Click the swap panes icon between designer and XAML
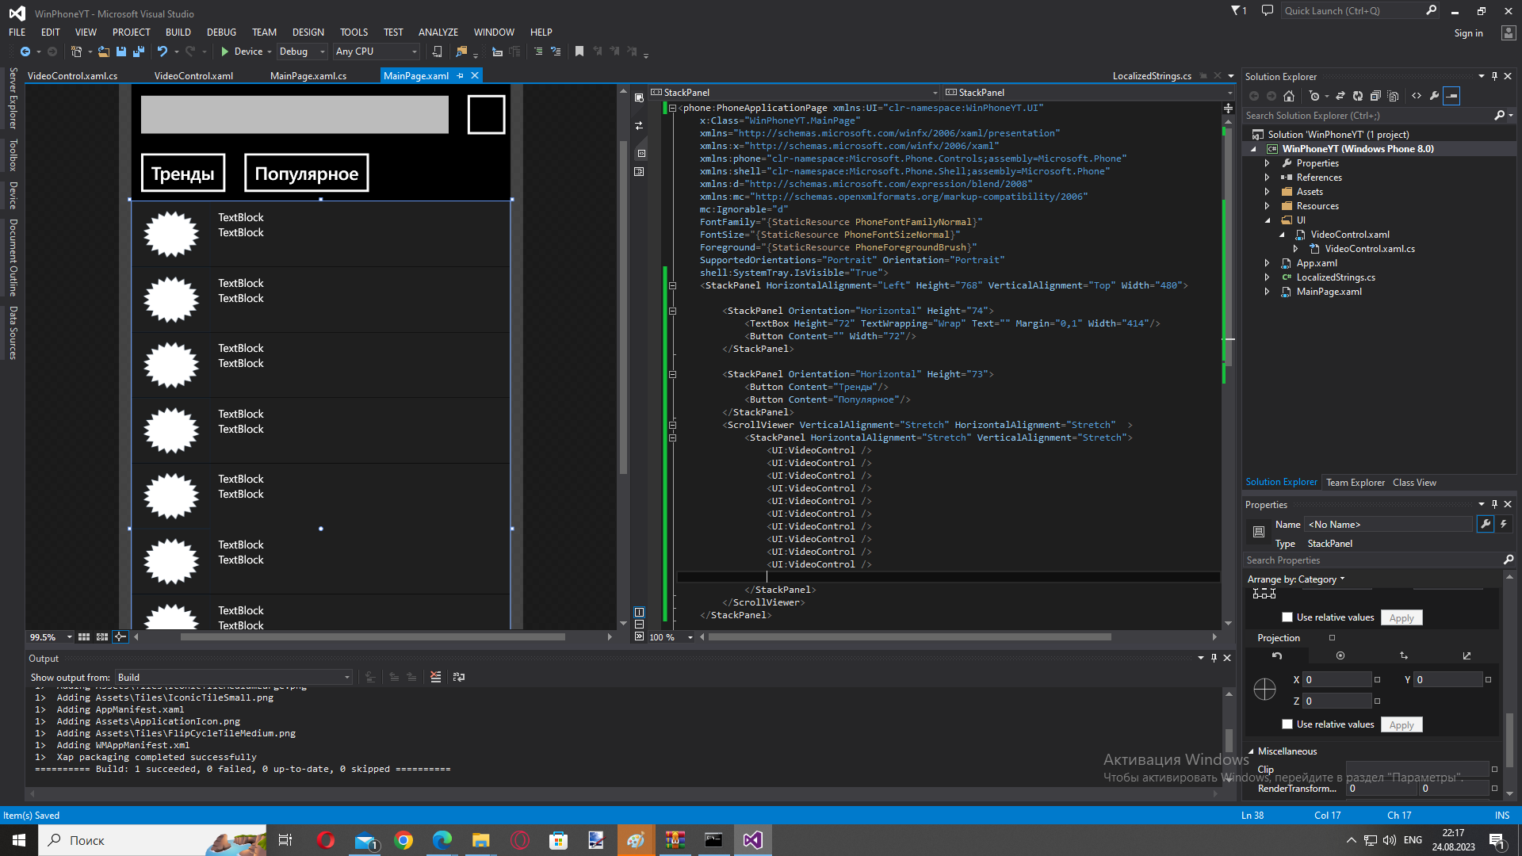This screenshot has height=856, width=1522. tap(639, 125)
